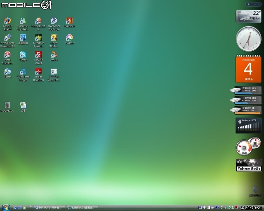
Task: Launch the eMule desktop shortcut
Action: pos(54,56)
